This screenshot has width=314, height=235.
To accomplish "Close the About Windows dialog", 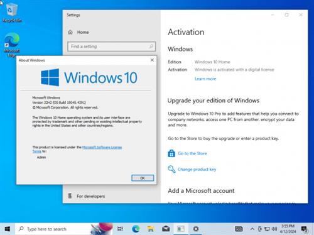I will 152,60.
